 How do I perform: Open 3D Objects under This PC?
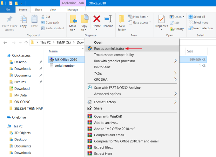[22, 133]
